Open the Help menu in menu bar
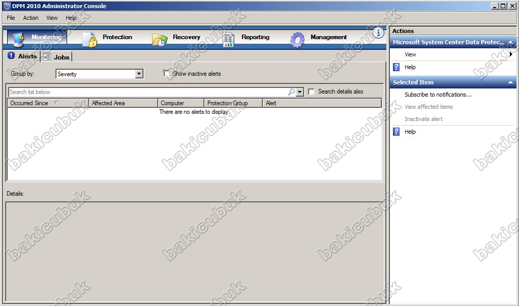Screen dimensions: 519x306 [x=71, y=18]
